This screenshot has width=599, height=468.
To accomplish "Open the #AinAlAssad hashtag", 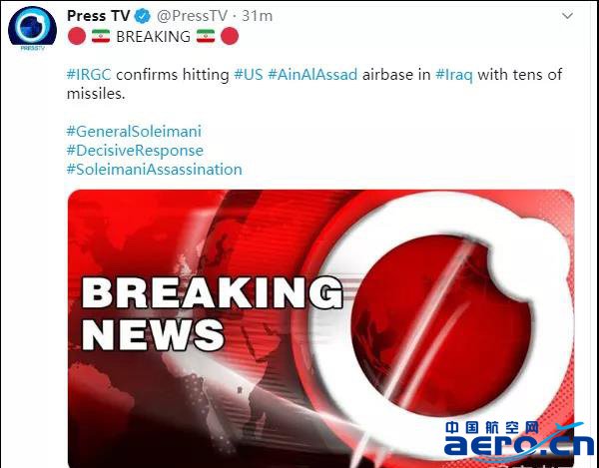I will [x=312, y=75].
